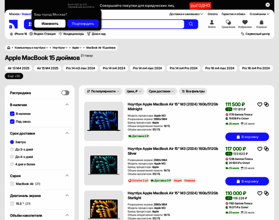The image size is (279, 220).
Task: Open the Apple breadcrumb dropdown
Action: (x=77, y=48)
